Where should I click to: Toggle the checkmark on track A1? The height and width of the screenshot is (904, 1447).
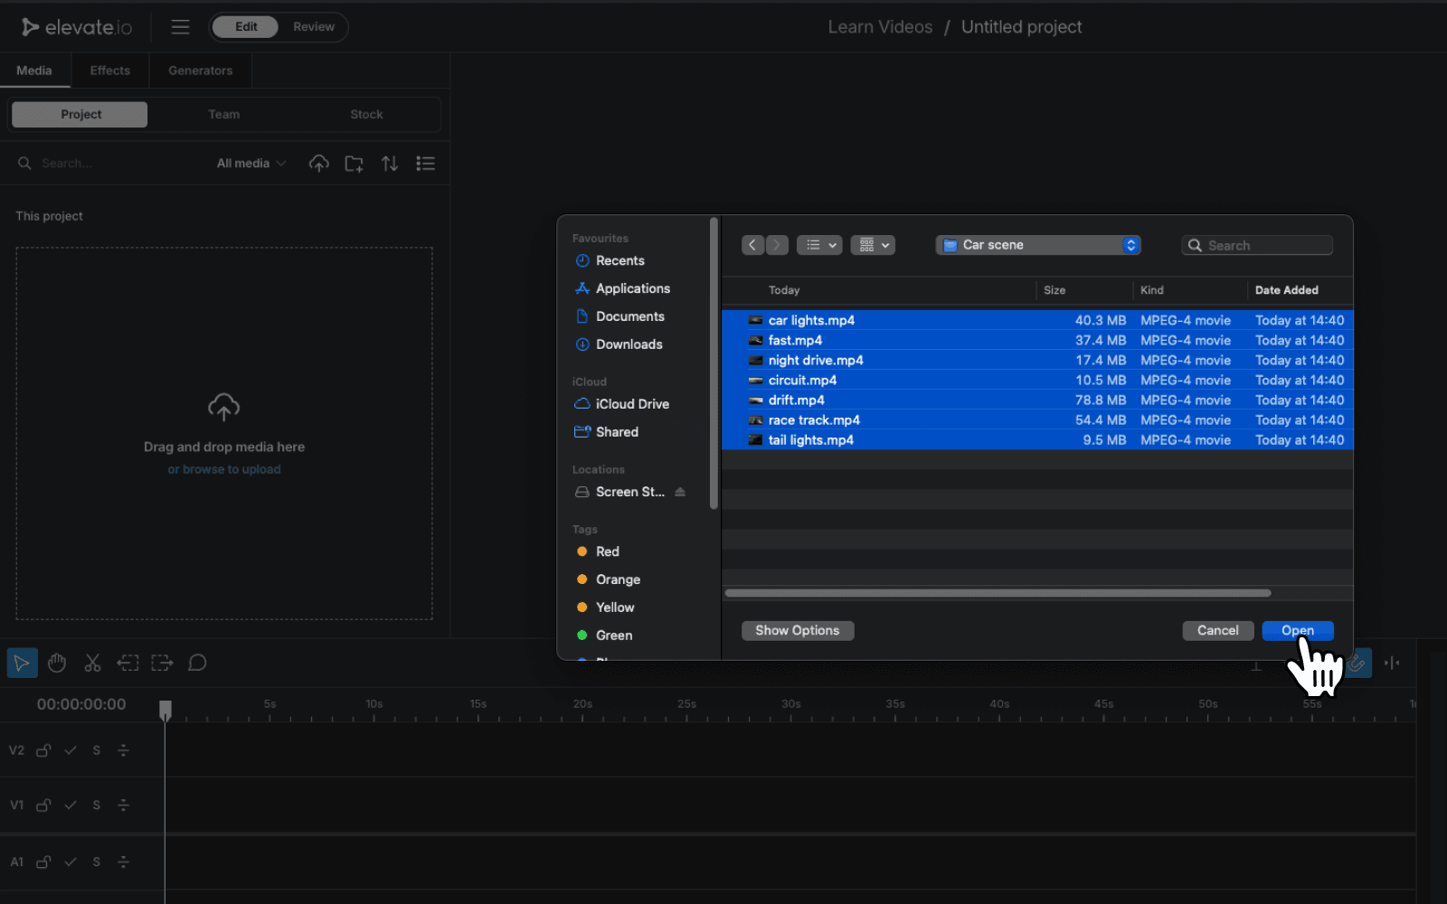[71, 862]
